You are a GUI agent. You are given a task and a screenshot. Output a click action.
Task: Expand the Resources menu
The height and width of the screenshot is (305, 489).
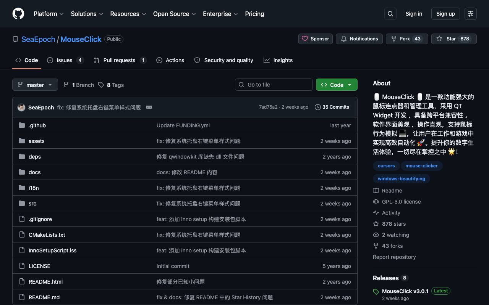[x=128, y=14]
